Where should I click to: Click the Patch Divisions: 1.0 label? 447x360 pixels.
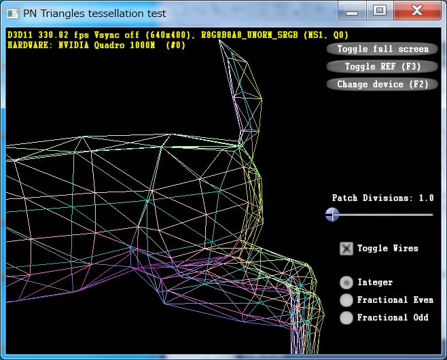point(382,198)
